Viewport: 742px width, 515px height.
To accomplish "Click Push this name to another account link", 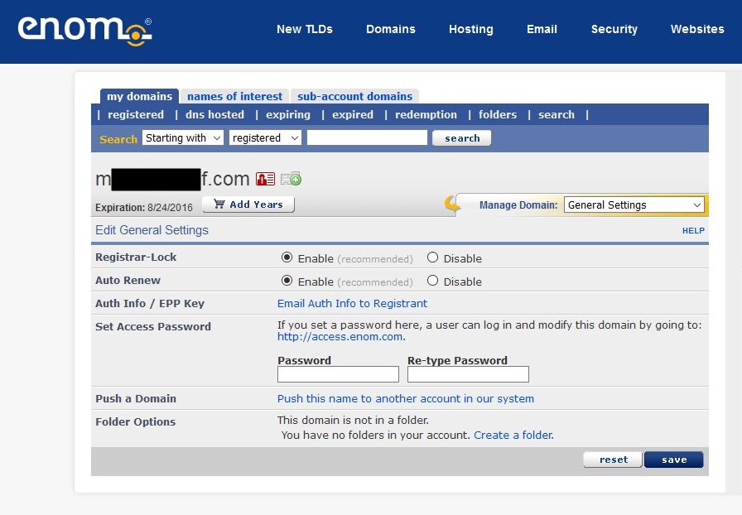I will pos(406,398).
